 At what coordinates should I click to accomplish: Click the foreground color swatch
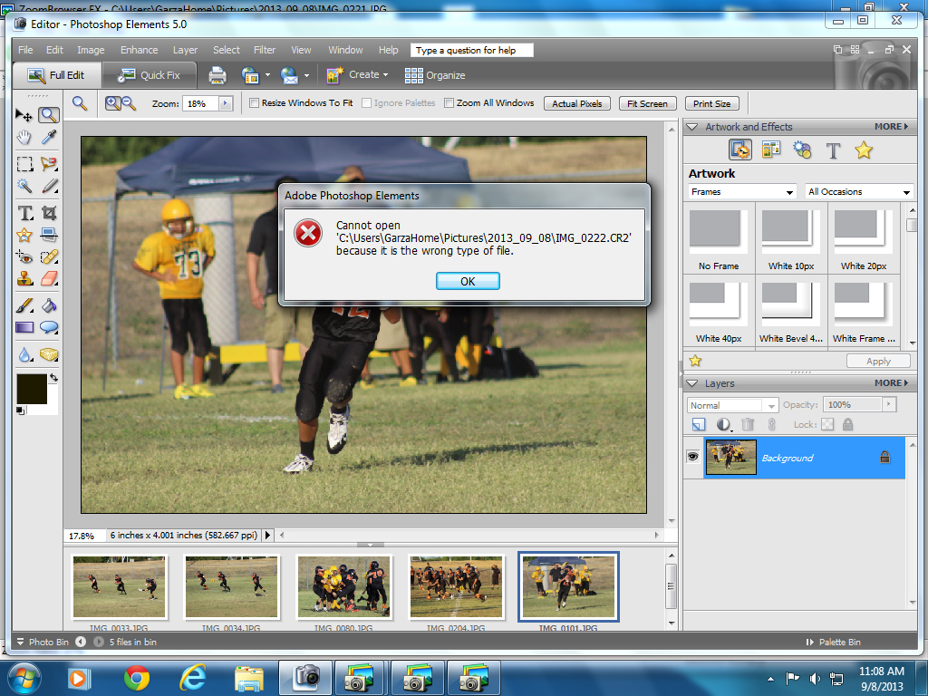[x=31, y=388]
